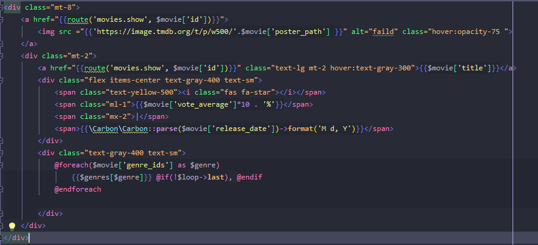
Task: Click the '%' string literal
Action: point(270,104)
